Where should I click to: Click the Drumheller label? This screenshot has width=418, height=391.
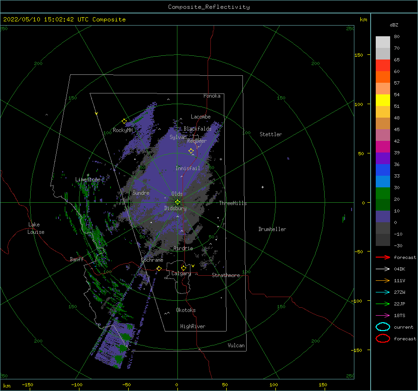point(272,229)
